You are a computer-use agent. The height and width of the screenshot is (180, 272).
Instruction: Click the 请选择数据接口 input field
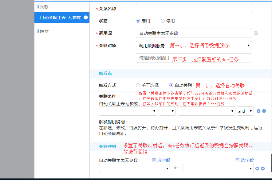click(x=194, y=58)
